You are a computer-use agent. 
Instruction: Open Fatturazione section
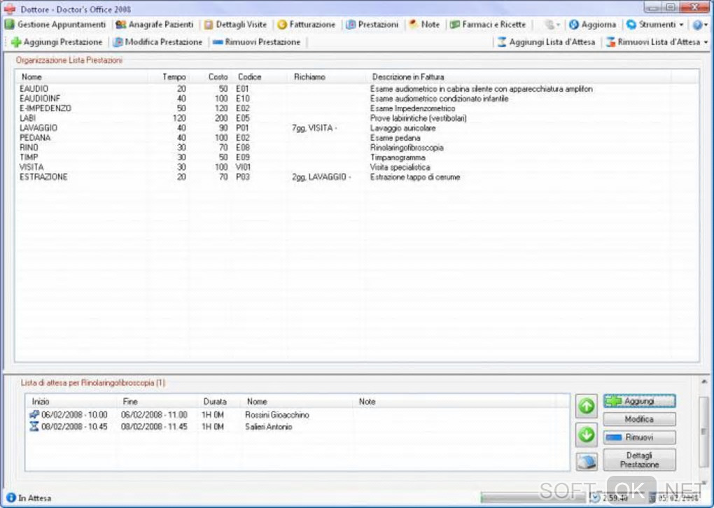[x=307, y=24]
